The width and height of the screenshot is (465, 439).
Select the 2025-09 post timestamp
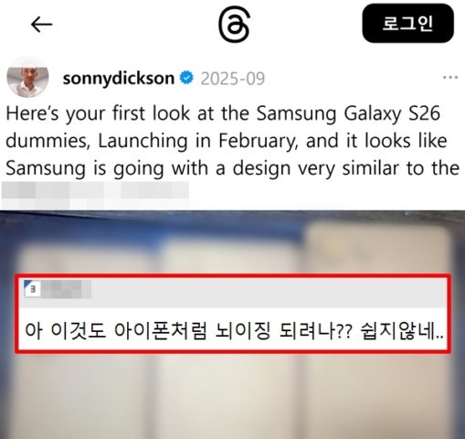233,79
